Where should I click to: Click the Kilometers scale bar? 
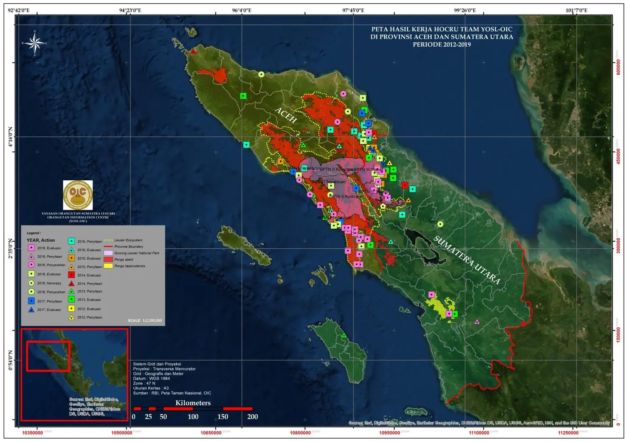click(193, 409)
